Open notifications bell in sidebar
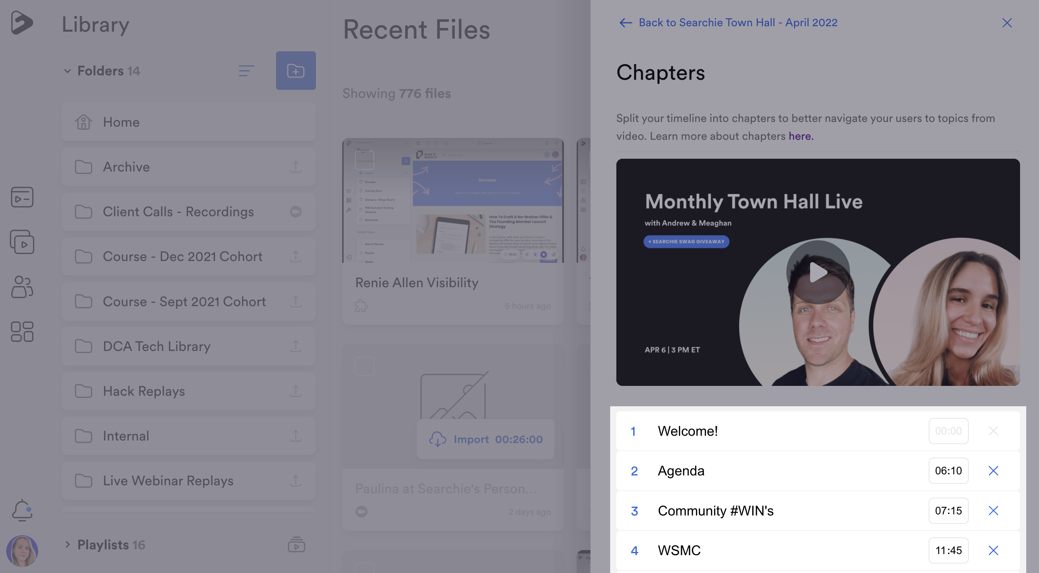 (22, 510)
